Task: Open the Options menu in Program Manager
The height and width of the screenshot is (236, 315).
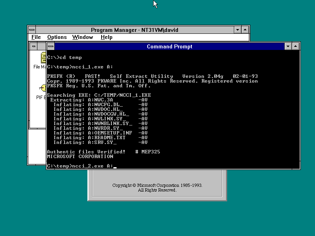Action: (57, 37)
